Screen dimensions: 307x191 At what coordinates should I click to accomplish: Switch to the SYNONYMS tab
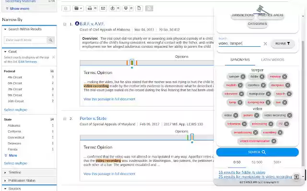[240, 60]
